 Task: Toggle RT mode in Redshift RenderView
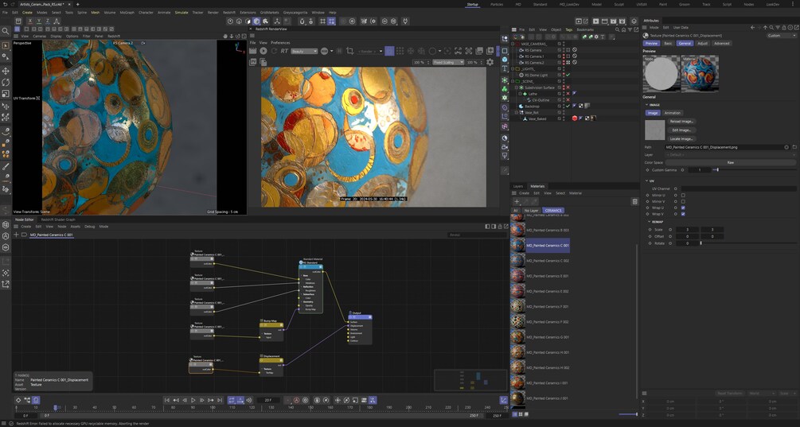284,51
